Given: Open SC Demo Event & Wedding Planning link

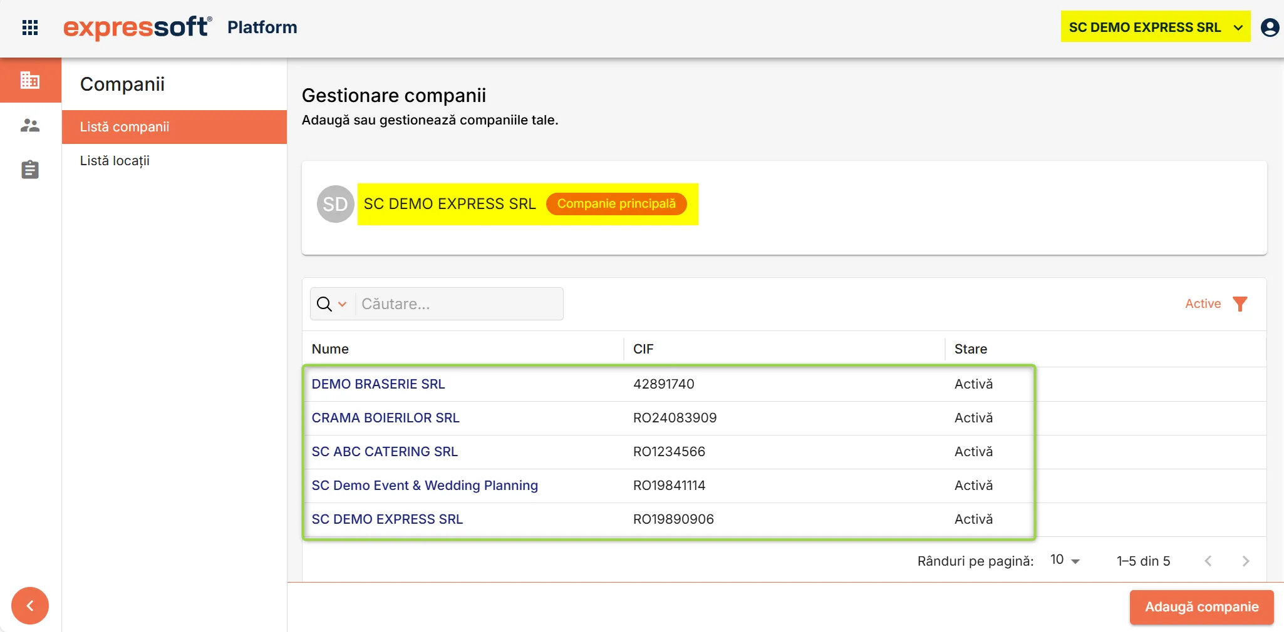Looking at the screenshot, I should pos(425,486).
